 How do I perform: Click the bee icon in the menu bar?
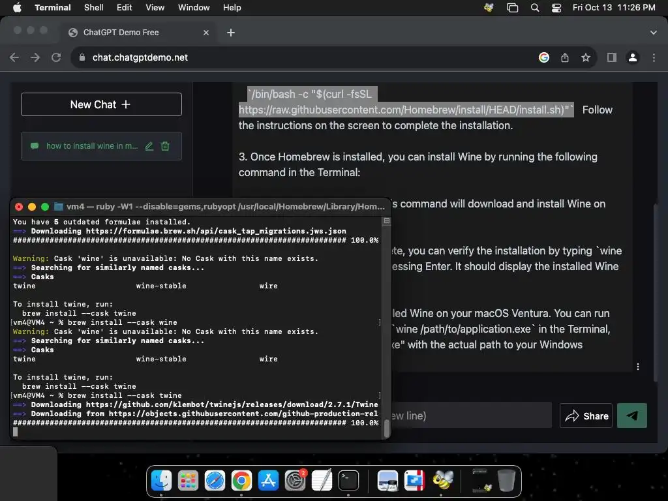click(x=489, y=8)
